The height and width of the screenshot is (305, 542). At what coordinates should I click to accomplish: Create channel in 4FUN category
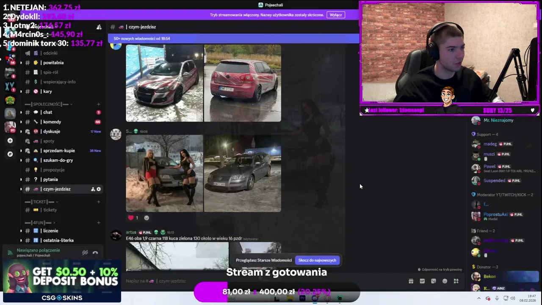click(99, 222)
